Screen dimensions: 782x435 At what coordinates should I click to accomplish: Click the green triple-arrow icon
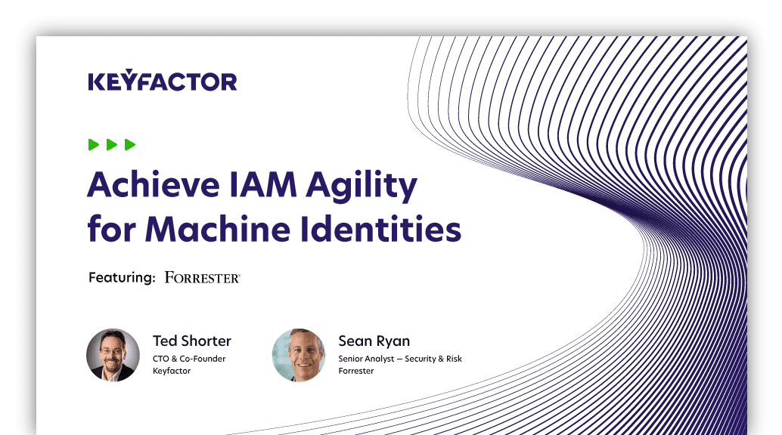(112, 144)
